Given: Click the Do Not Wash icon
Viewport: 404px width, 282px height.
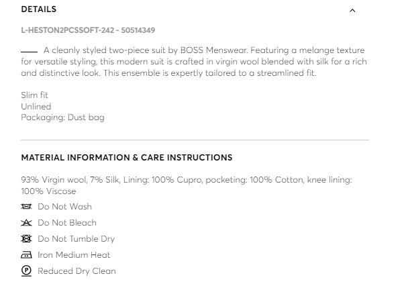Looking at the screenshot, I should 27,207.
